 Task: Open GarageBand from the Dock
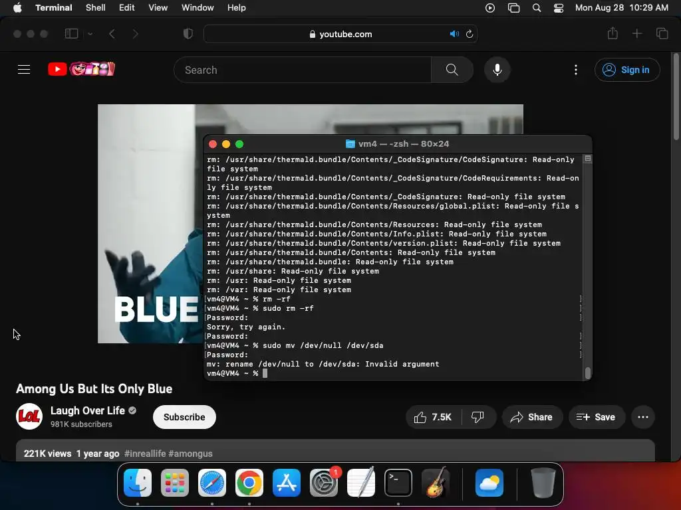click(x=436, y=483)
